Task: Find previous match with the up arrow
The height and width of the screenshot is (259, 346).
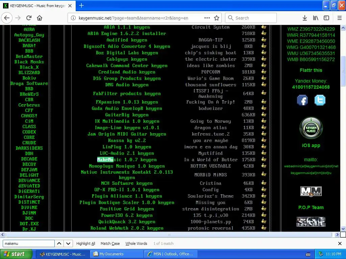Action: click(59, 243)
